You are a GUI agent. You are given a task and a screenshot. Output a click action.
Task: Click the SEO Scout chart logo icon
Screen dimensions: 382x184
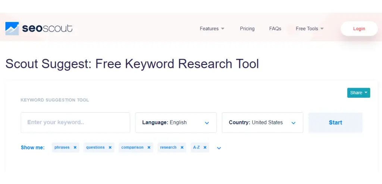tap(12, 28)
